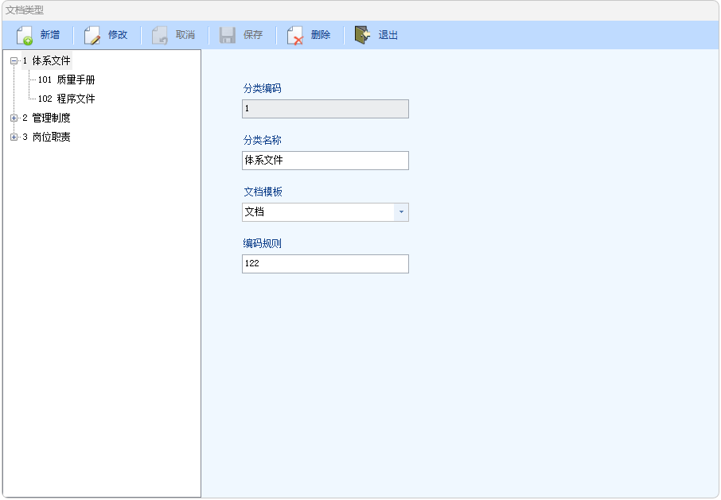The height and width of the screenshot is (500, 721).
Task: Expand the 岗位职责 tree node
Action: click(x=14, y=137)
